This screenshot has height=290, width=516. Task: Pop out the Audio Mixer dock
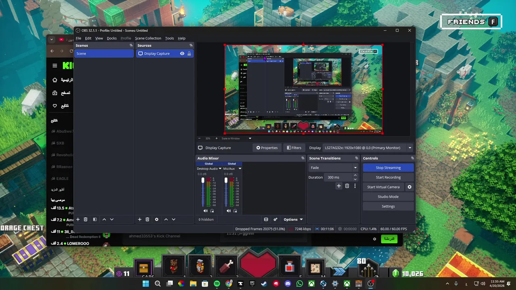tap(303, 158)
